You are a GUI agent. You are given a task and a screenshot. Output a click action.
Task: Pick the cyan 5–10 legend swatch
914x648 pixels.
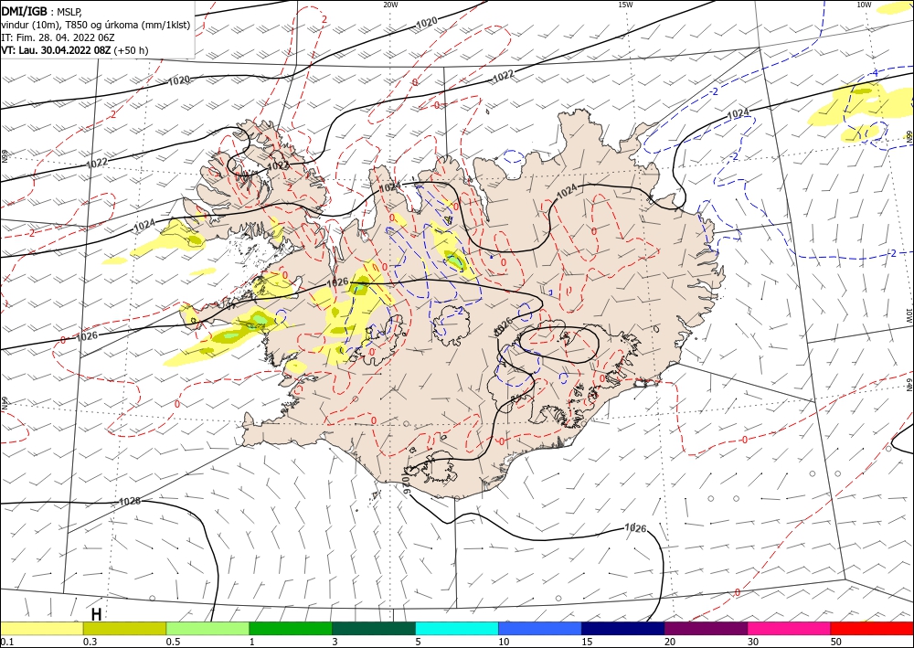[x=456, y=628]
